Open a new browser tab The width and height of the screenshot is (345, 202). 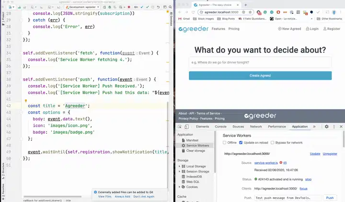point(245,5)
